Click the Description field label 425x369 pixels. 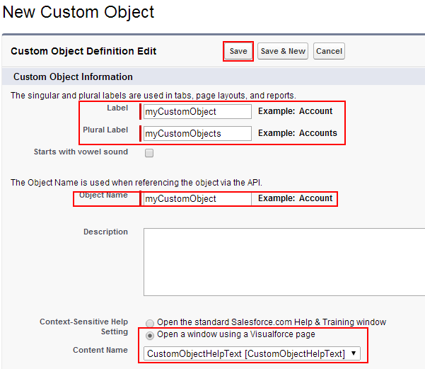coord(105,232)
